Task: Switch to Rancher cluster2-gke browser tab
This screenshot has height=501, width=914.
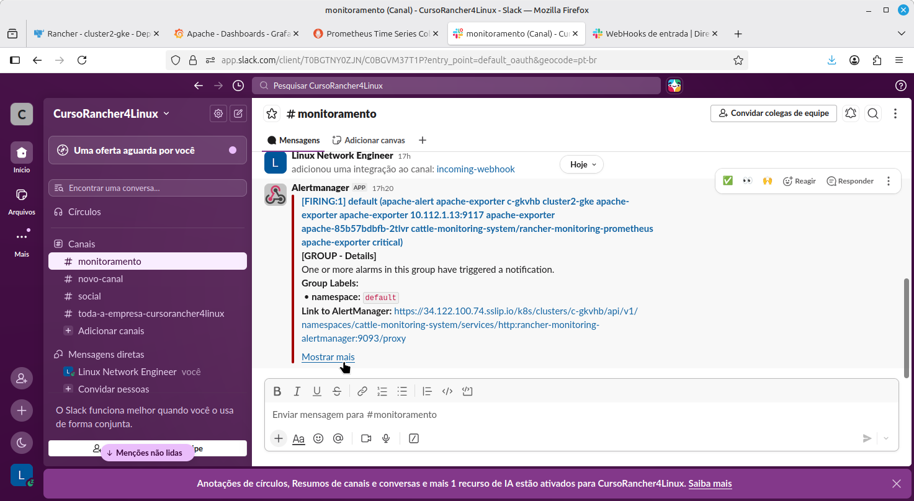Action: tap(96, 33)
